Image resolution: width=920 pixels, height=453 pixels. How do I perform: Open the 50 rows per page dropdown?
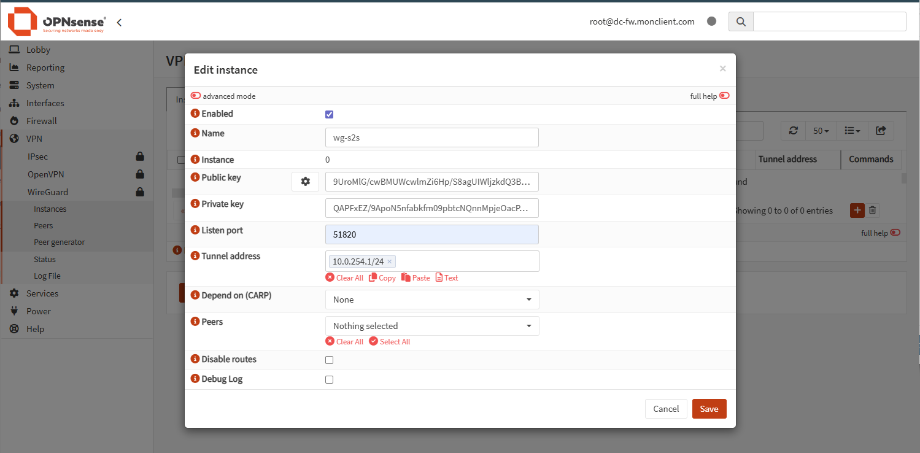tap(821, 131)
